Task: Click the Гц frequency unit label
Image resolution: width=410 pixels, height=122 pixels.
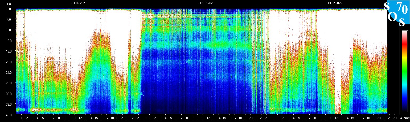Action: tap(9, 4)
